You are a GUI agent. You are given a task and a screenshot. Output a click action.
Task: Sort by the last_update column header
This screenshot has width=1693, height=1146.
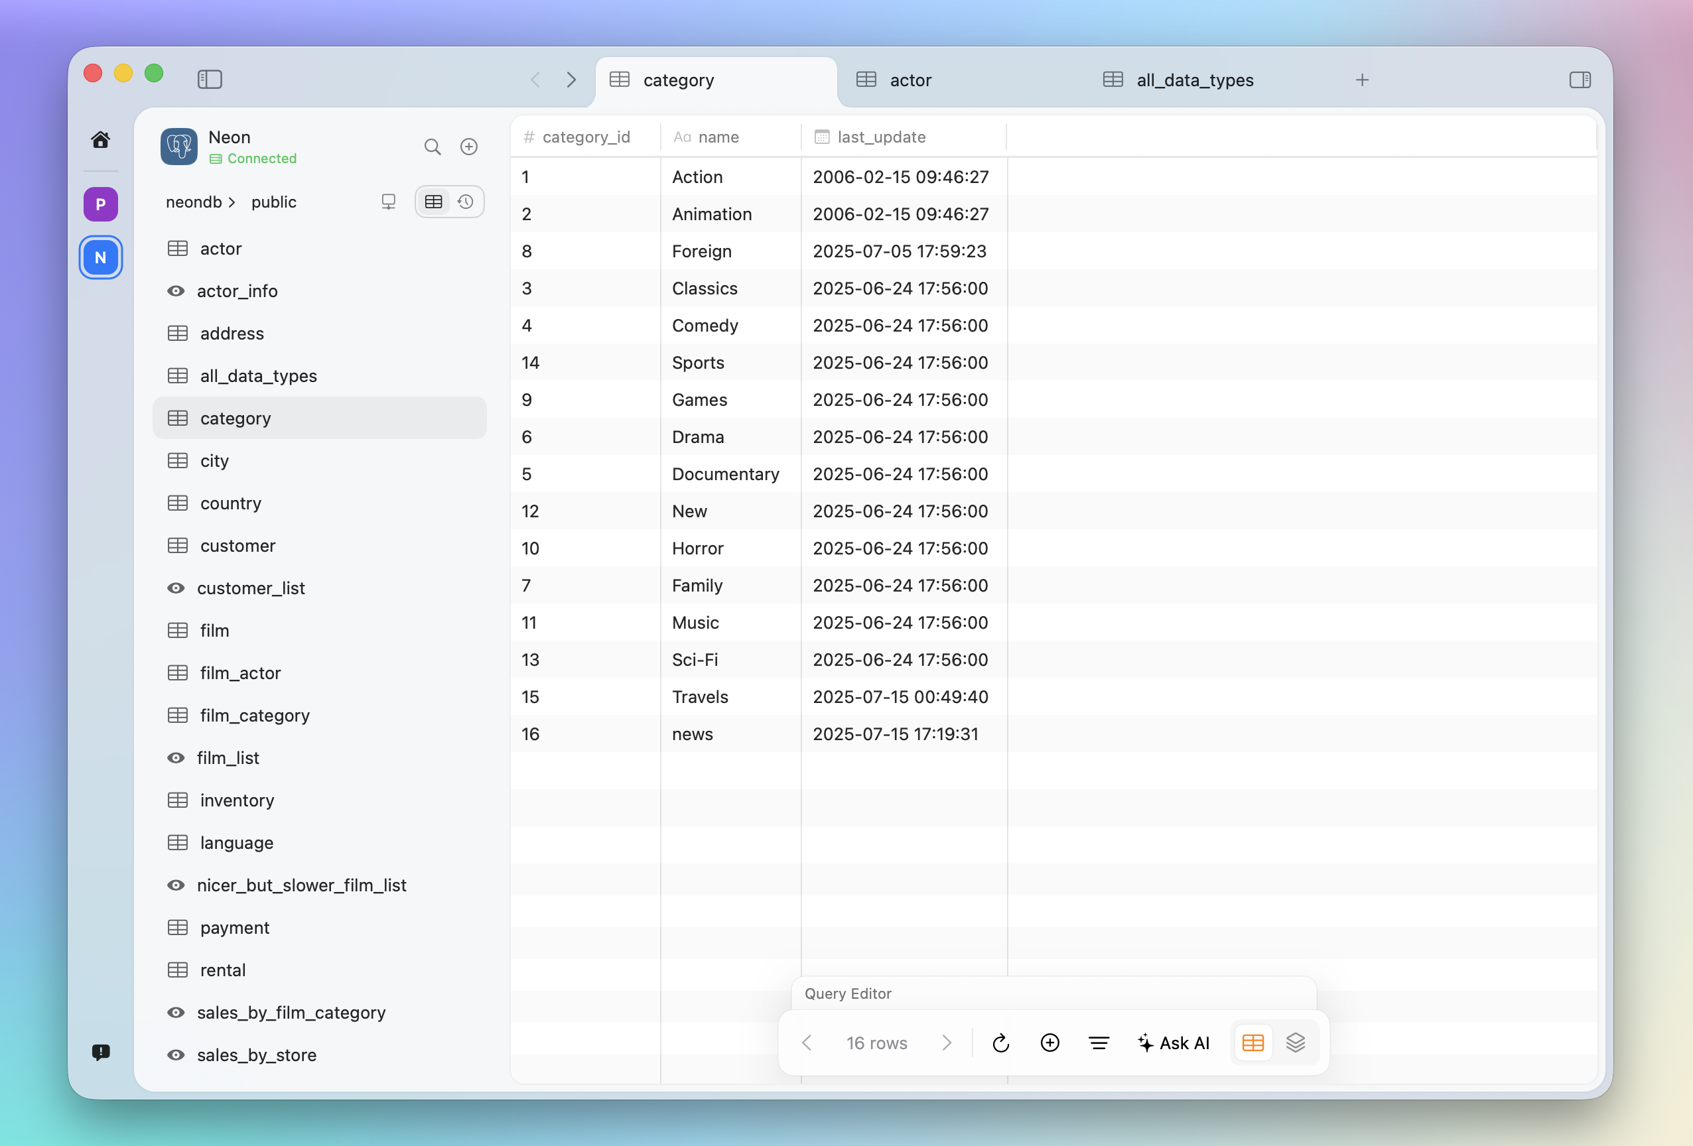tap(904, 137)
